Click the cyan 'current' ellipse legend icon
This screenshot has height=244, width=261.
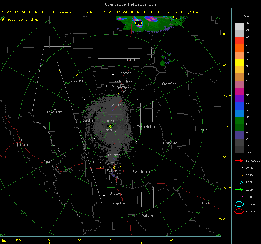(x=239, y=204)
